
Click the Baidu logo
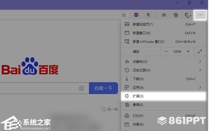pos(30,66)
